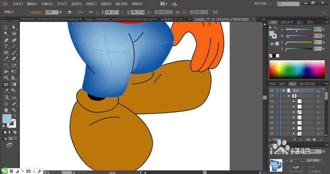Toggle visibility eye of seventh layer row

(x=272, y=123)
